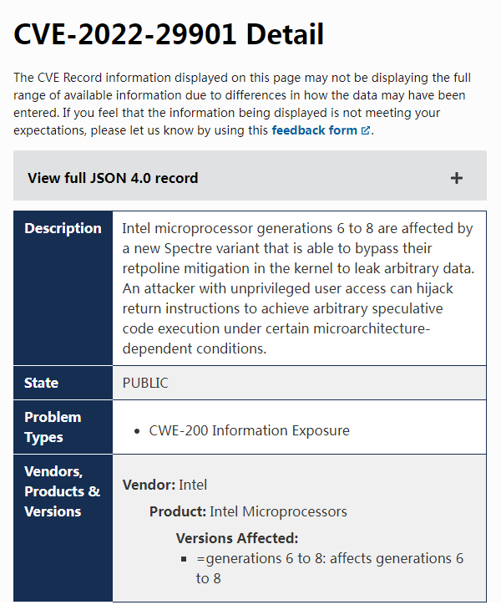Click the generations 6 to 8 version entry
The height and width of the screenshot is (610, 501).
coord(330,568)
